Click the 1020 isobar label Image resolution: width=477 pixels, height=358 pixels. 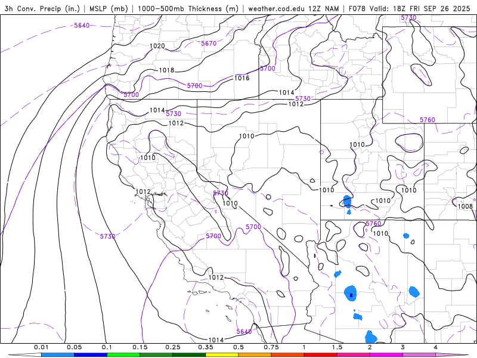tap(157, 46)
